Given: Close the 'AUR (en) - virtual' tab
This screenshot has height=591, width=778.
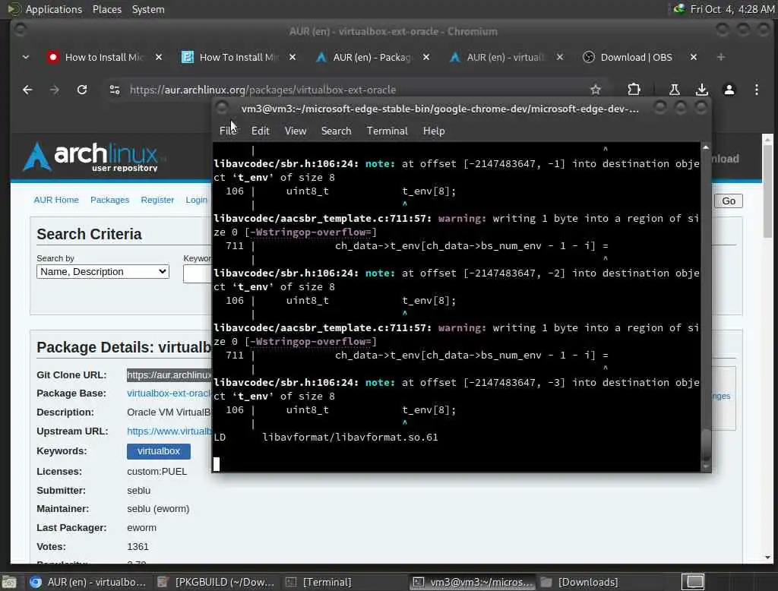Looking at the screenshot, I should coord(560,57).
